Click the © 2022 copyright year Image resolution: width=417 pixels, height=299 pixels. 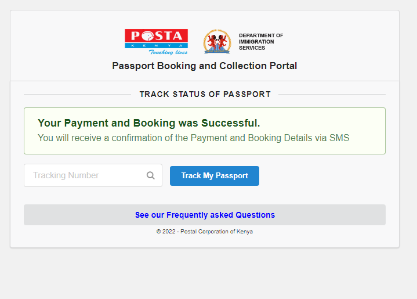(x=166, y=232)
